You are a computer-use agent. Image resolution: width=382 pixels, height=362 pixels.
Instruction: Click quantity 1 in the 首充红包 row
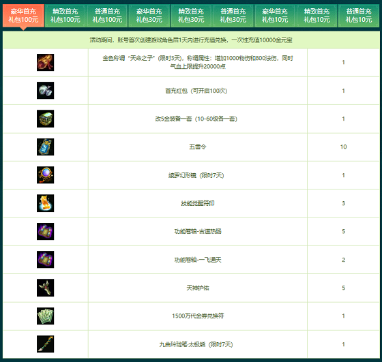344,91
